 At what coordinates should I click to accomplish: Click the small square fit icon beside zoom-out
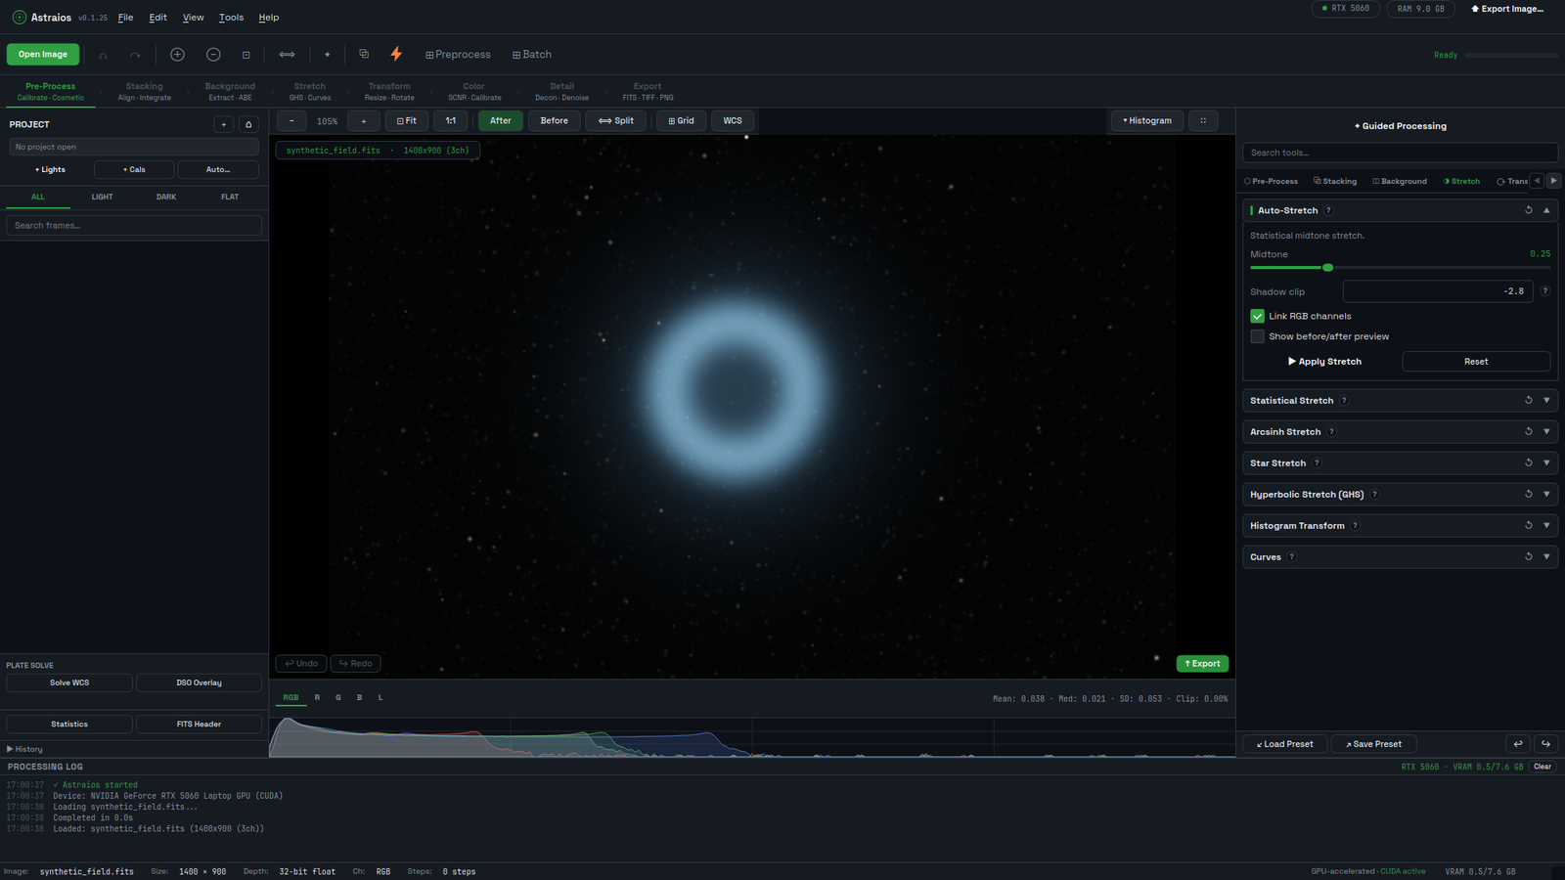(246, 55)
